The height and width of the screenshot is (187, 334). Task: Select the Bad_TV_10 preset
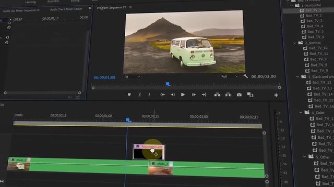(x=318, y=48)
